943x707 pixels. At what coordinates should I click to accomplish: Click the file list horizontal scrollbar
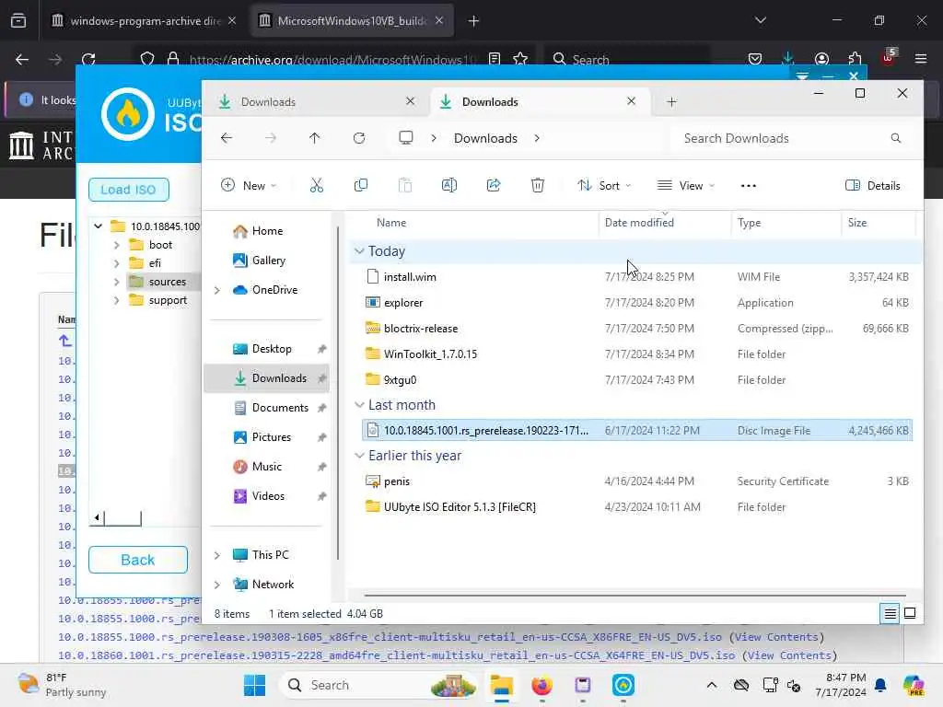pyautogui.click(x=634, y=596)
